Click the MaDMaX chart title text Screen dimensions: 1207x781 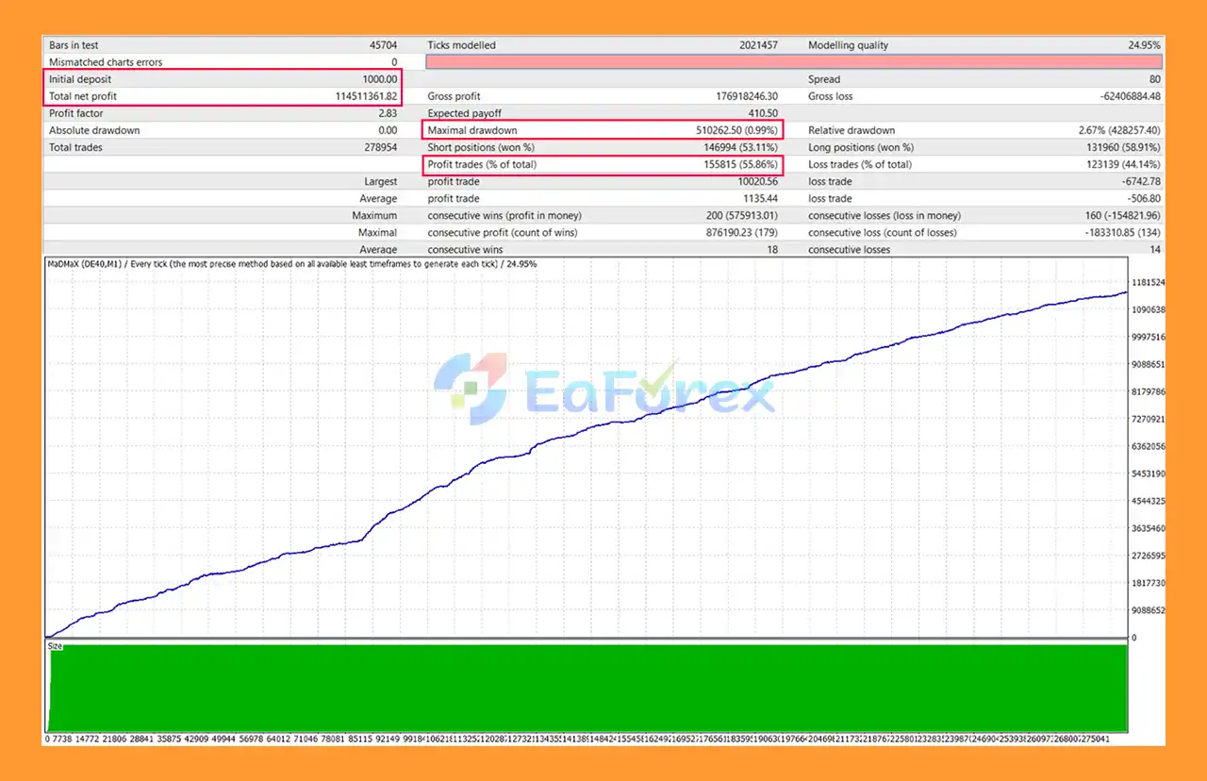tap(292, 264)
